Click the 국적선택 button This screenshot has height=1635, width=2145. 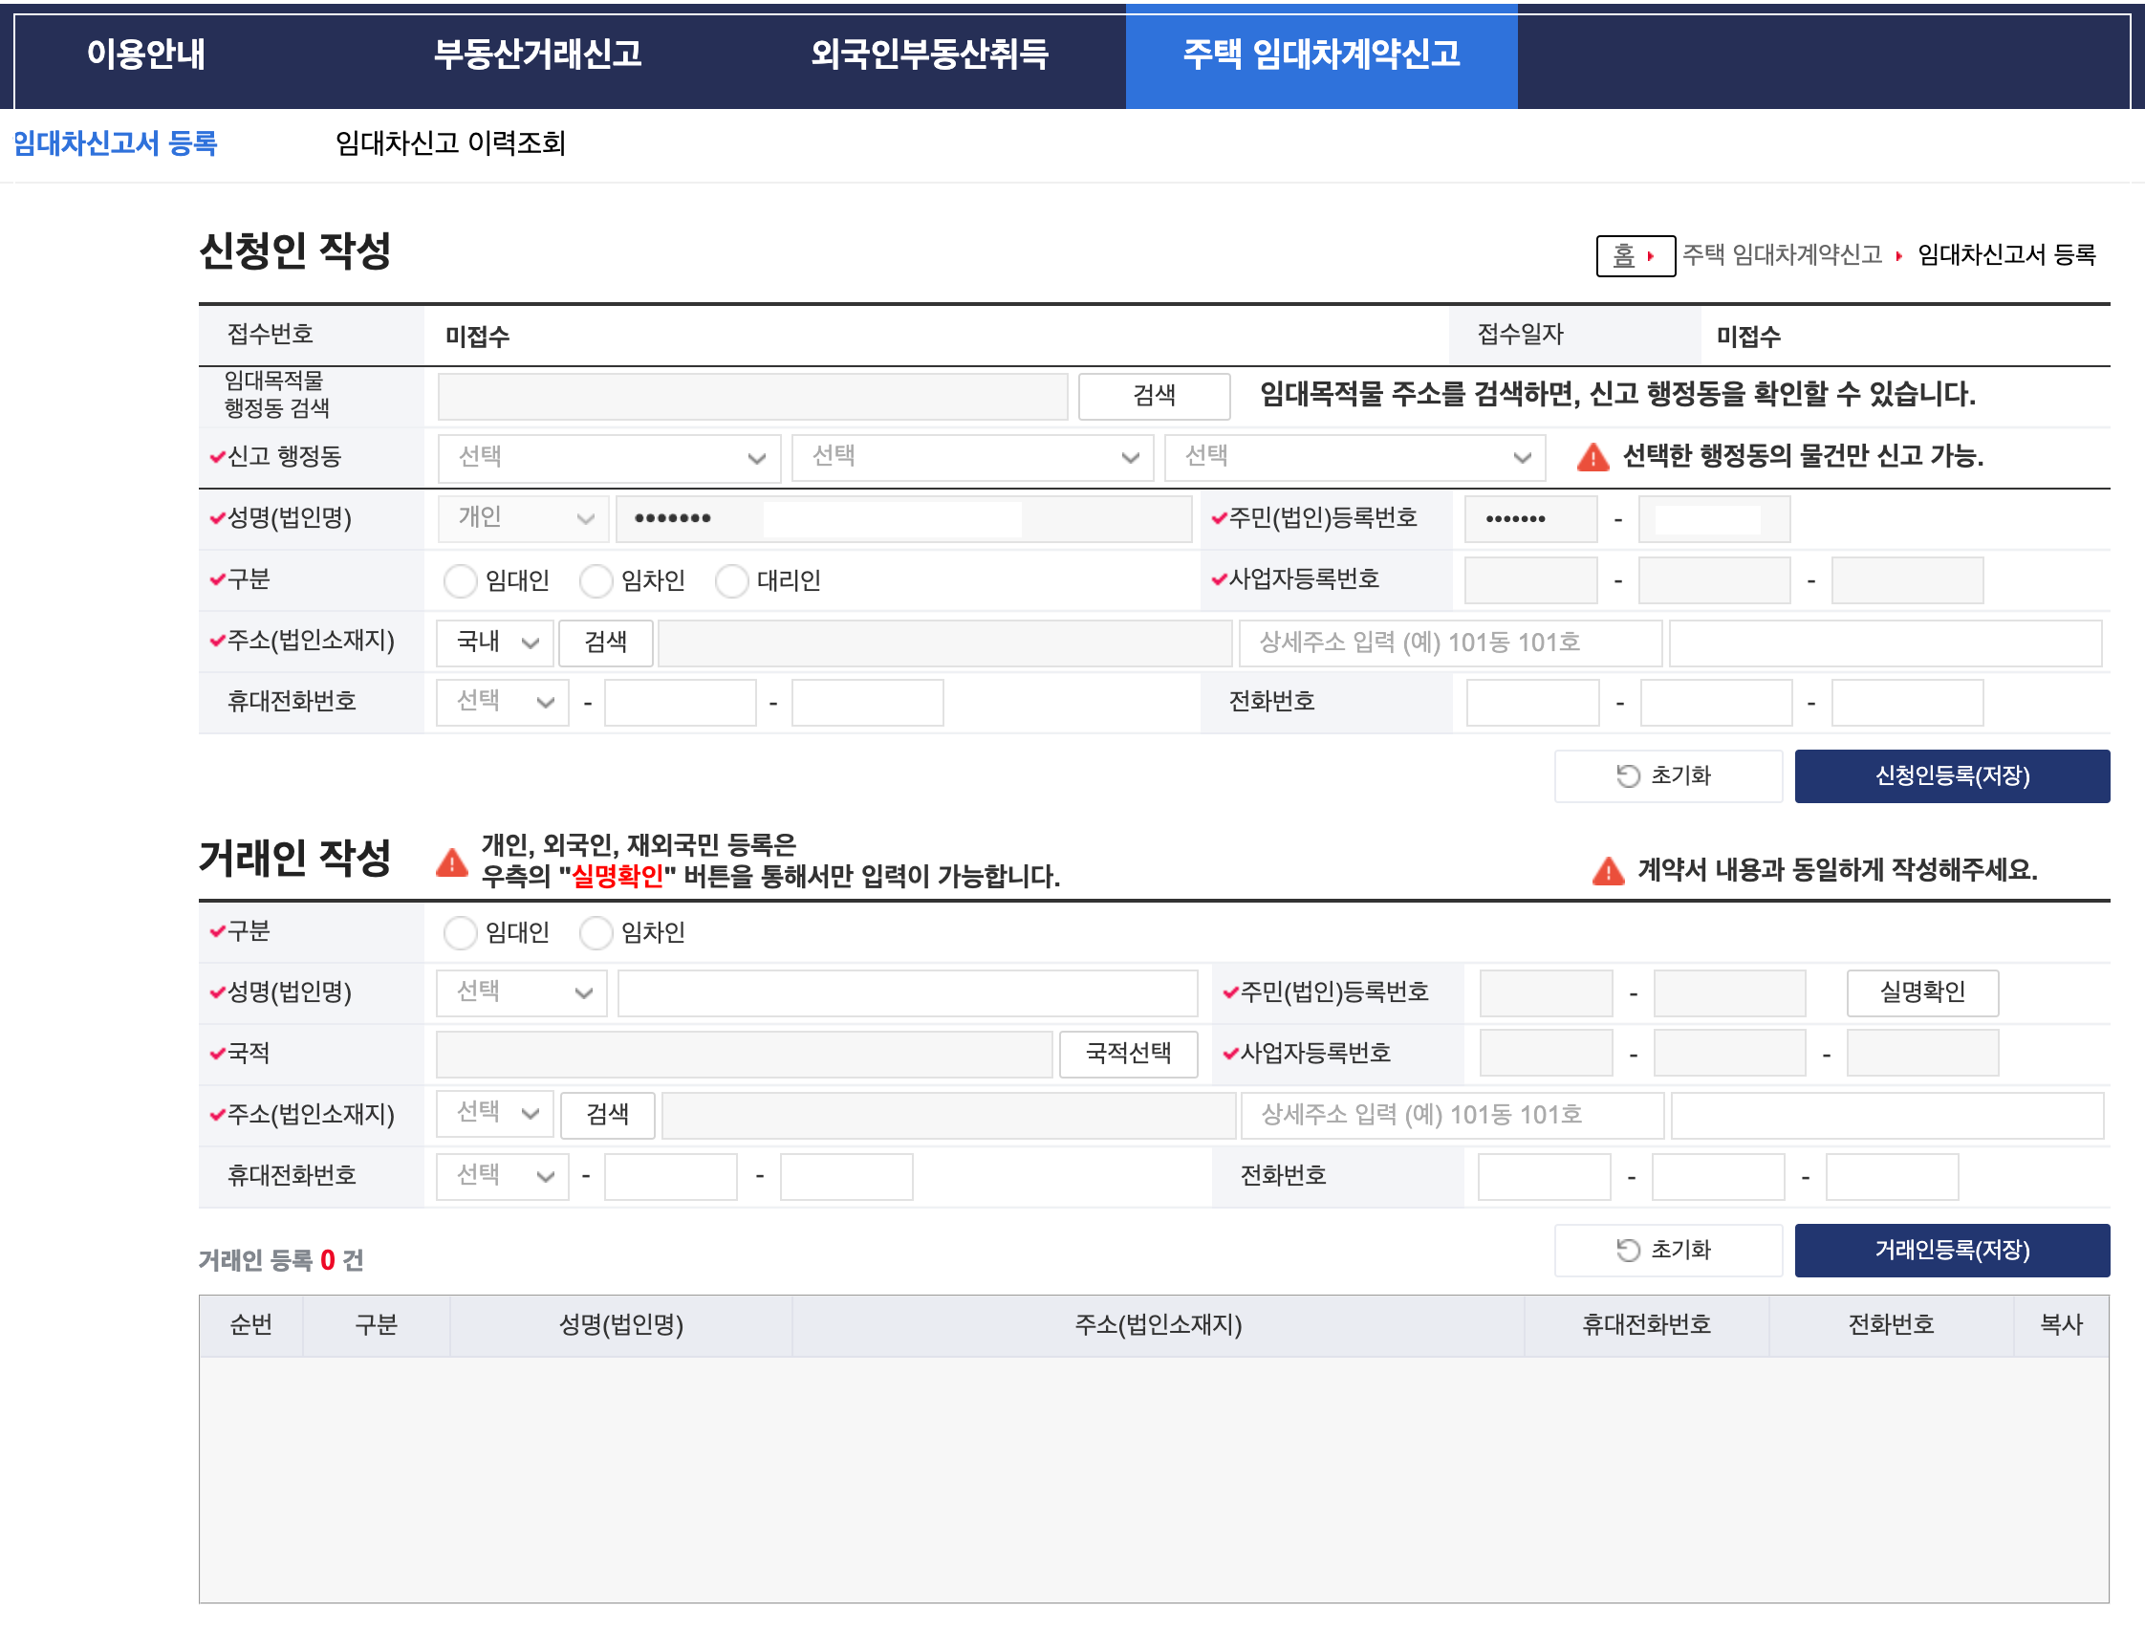click(x=1127, y=1053)
